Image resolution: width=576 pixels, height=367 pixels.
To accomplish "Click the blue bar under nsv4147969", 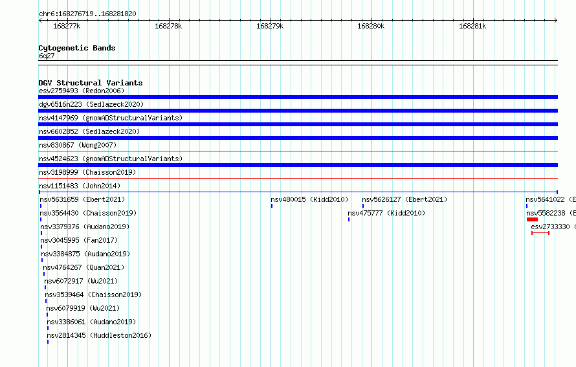I will click(298, 124).
